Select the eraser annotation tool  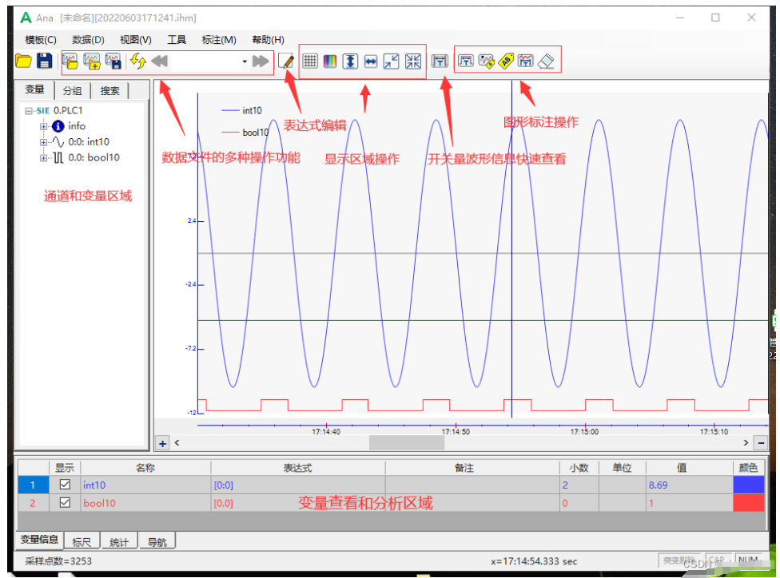(546, 61)
